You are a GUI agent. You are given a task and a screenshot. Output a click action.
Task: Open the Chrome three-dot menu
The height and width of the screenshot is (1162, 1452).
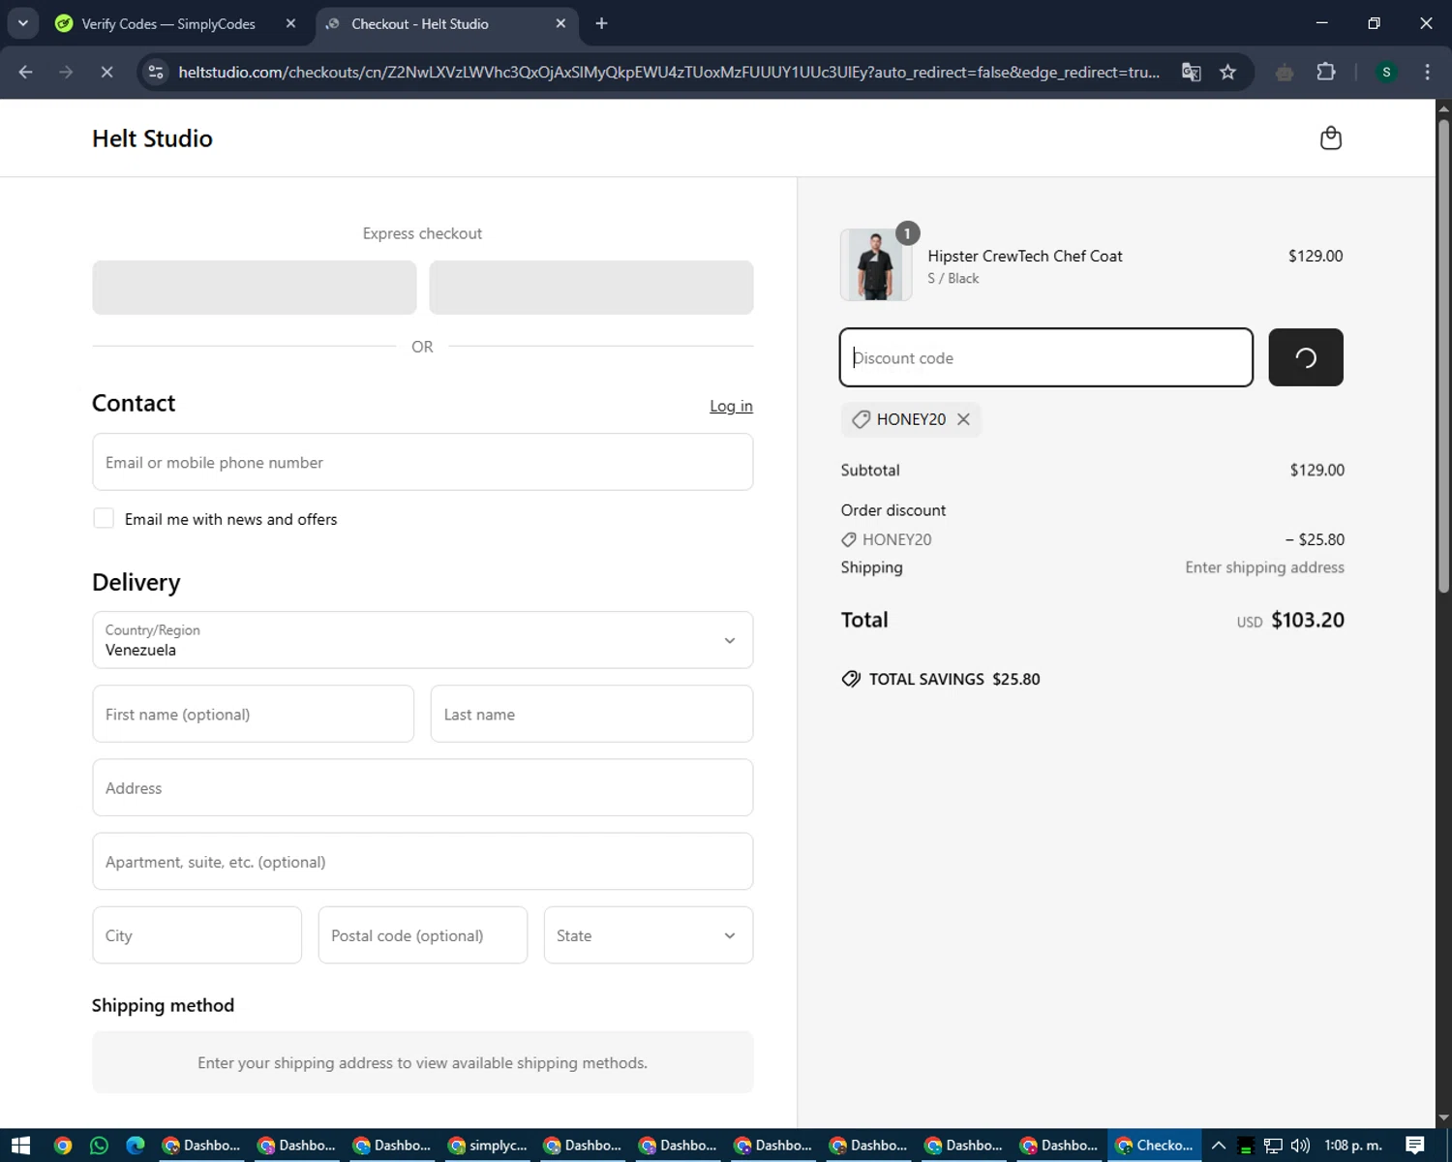pyautogui.click(x=1427, y=72)
